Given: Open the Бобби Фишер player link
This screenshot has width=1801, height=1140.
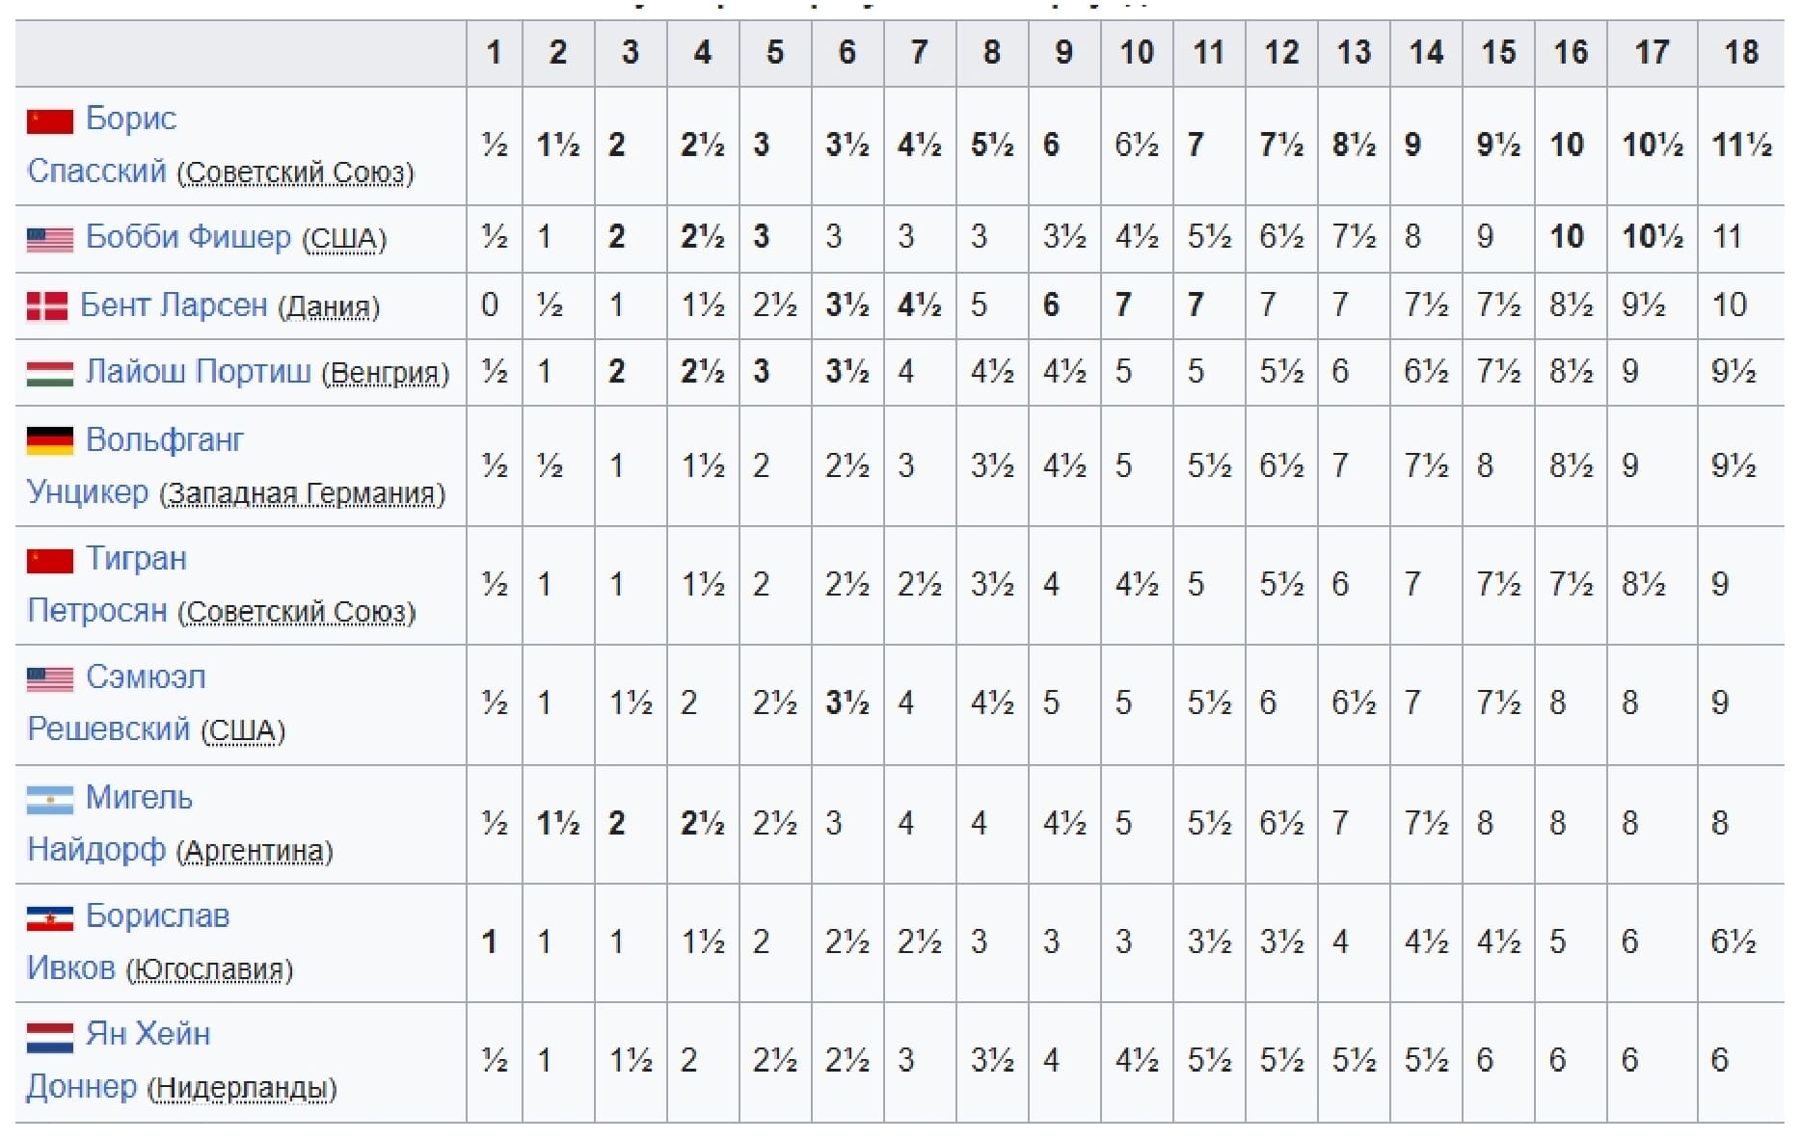Looking at the screenshot, I should (188, 237).
